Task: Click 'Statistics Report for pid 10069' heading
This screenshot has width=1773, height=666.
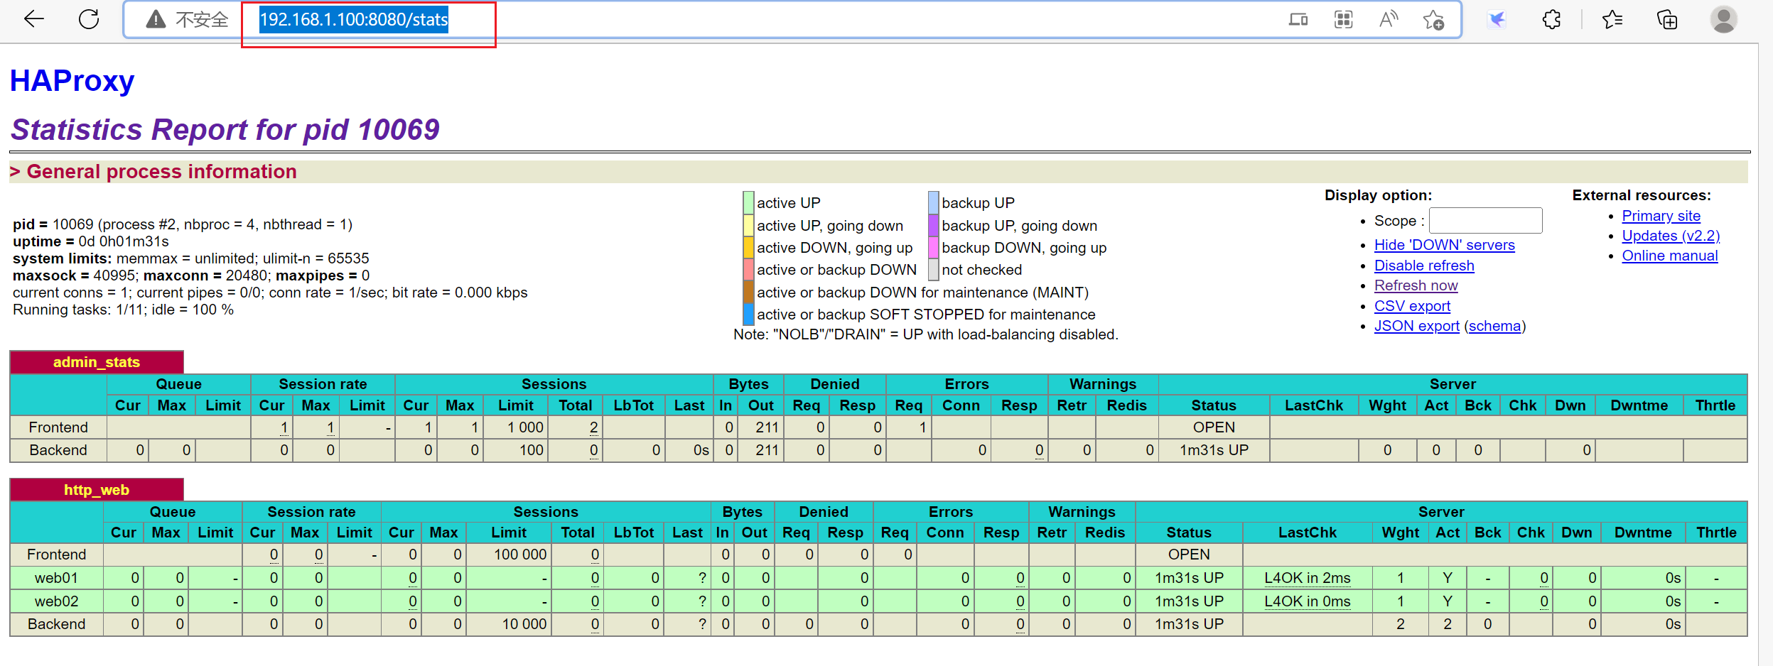Action: (x=225, y=130)
